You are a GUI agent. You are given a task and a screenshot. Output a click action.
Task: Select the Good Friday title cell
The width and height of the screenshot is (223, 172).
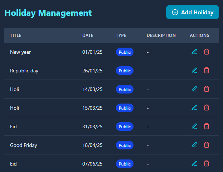pyautogui.click(x=24, y=145)
